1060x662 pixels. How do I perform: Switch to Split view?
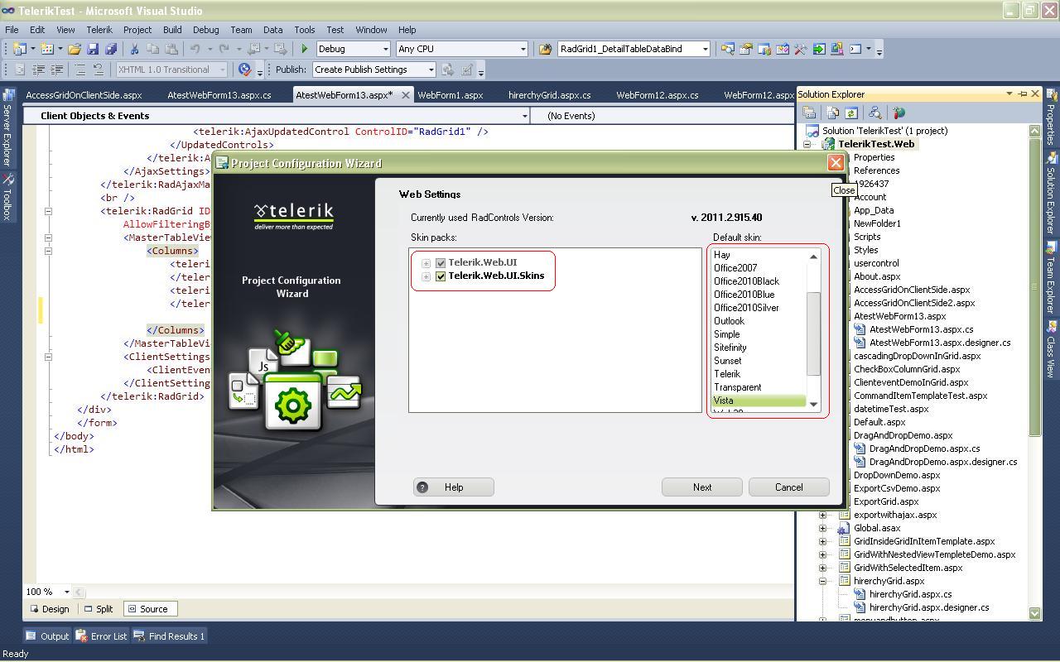coord(99,609)
